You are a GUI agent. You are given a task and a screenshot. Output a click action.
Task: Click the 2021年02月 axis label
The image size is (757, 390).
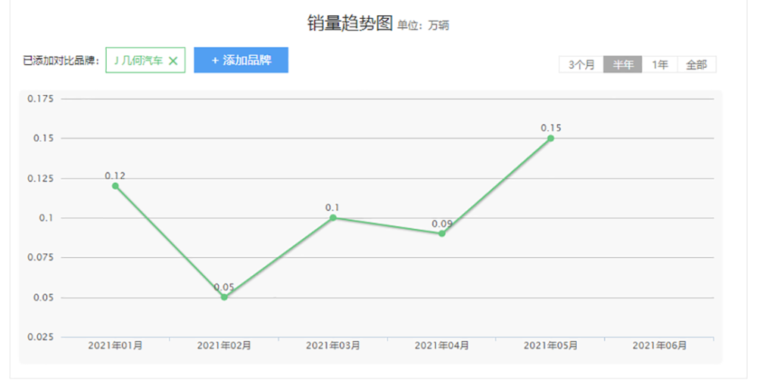[x=224, y=345]
